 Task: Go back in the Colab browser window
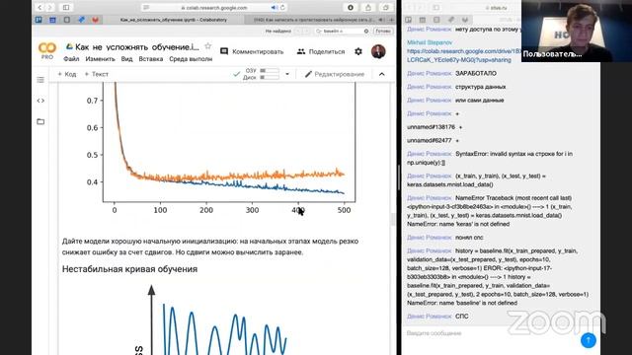pyautogui.click(x=39, y=7)
